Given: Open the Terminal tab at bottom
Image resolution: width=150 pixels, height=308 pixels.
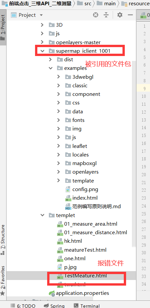Looking at the screenshot, I should pos(87,305).
